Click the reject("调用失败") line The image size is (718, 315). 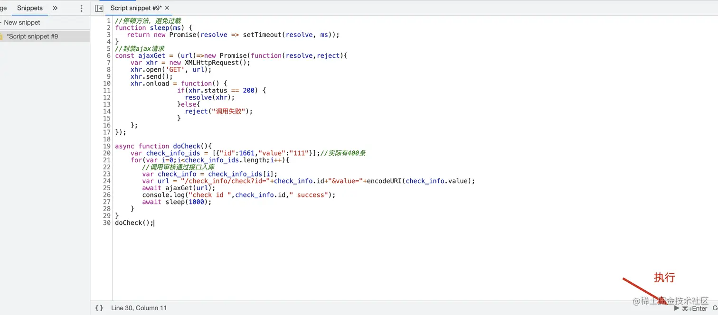(219, 111)
